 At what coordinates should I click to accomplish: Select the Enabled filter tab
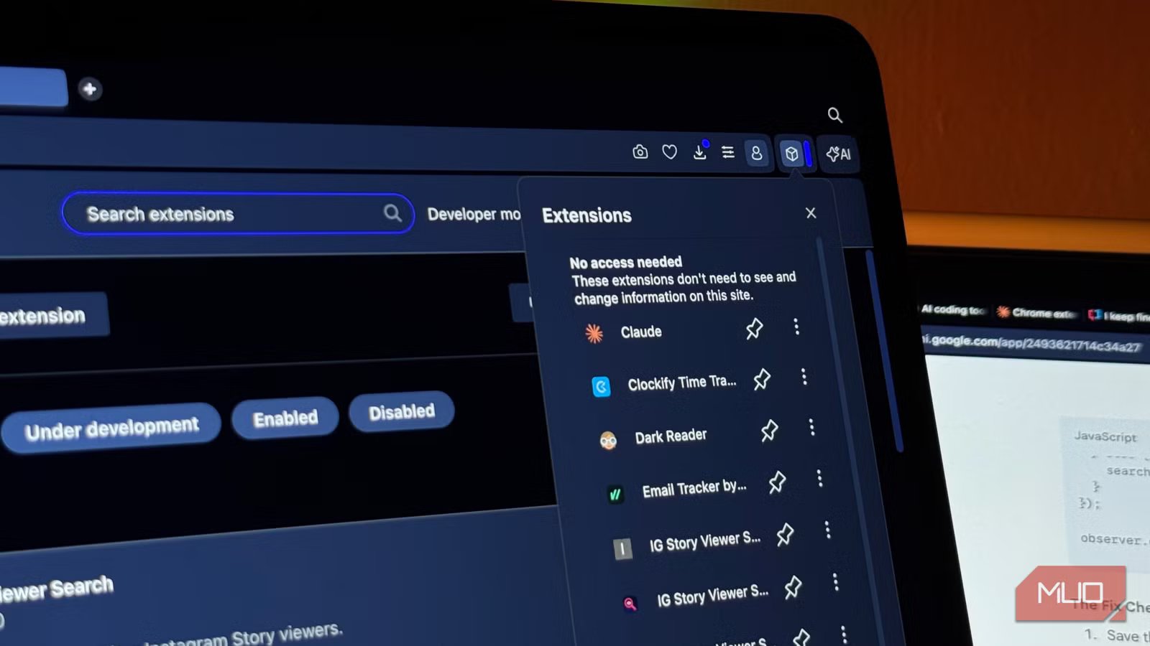[x=285, y=418]
